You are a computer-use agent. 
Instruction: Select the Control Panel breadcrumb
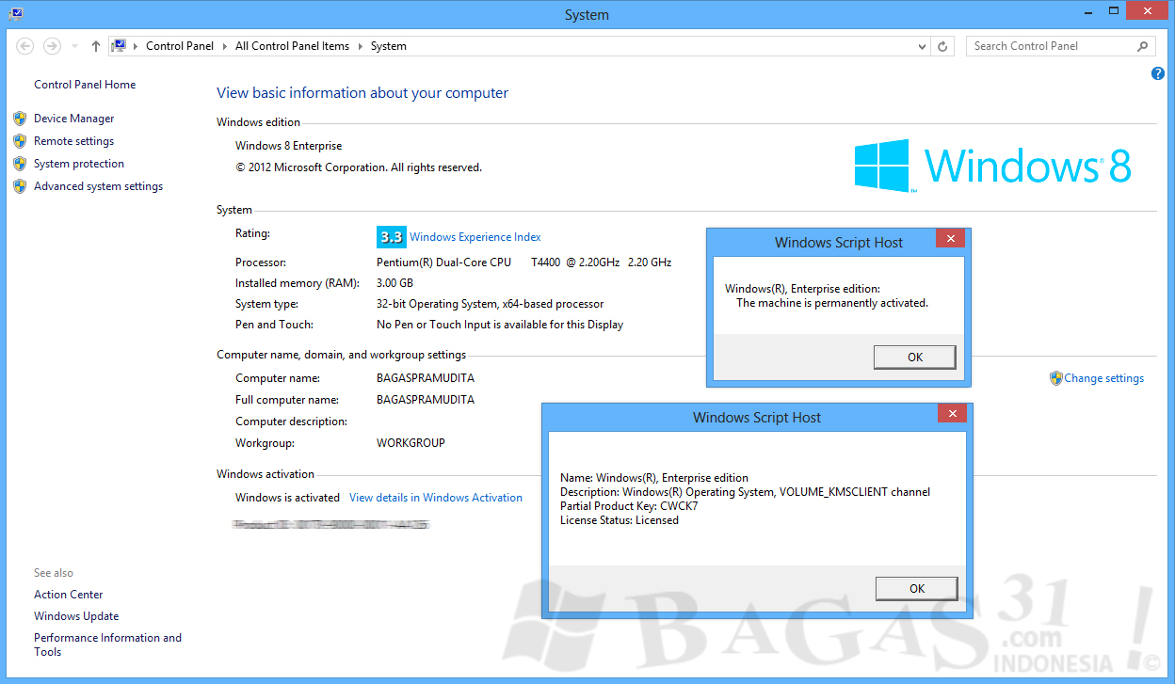(x=180, y=46)
